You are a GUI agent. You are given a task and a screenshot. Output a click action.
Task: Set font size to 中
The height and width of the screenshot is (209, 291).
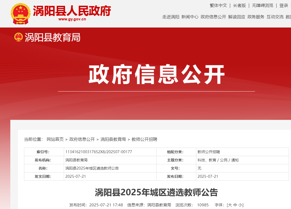coord(235,205)
